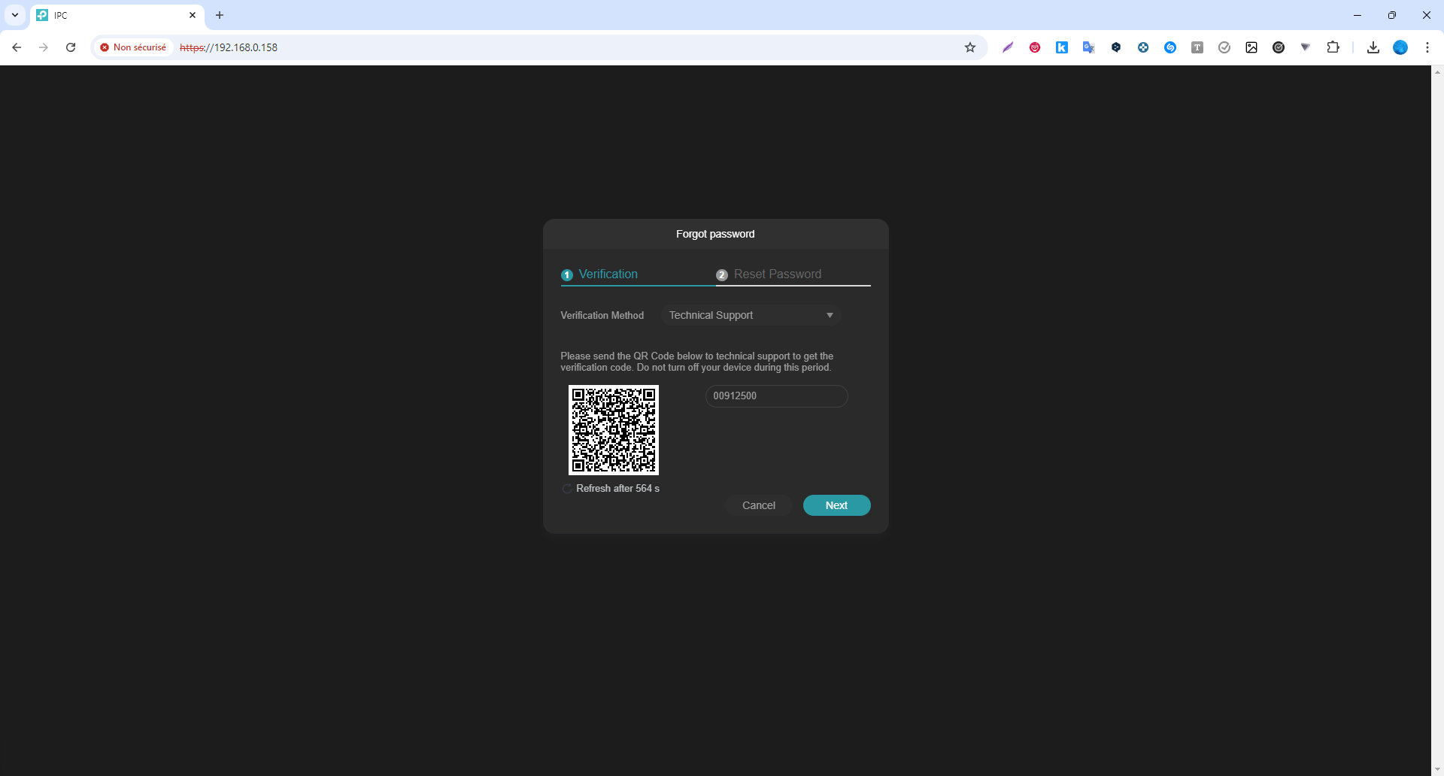
Task: Click the Forgot password title
Action: tap(715, 234)
